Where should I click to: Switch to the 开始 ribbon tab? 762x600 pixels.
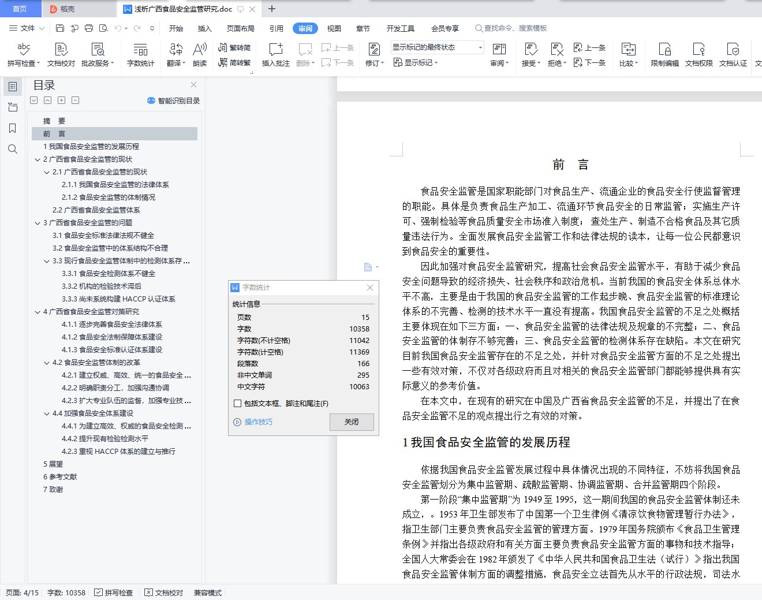point(176,28)
